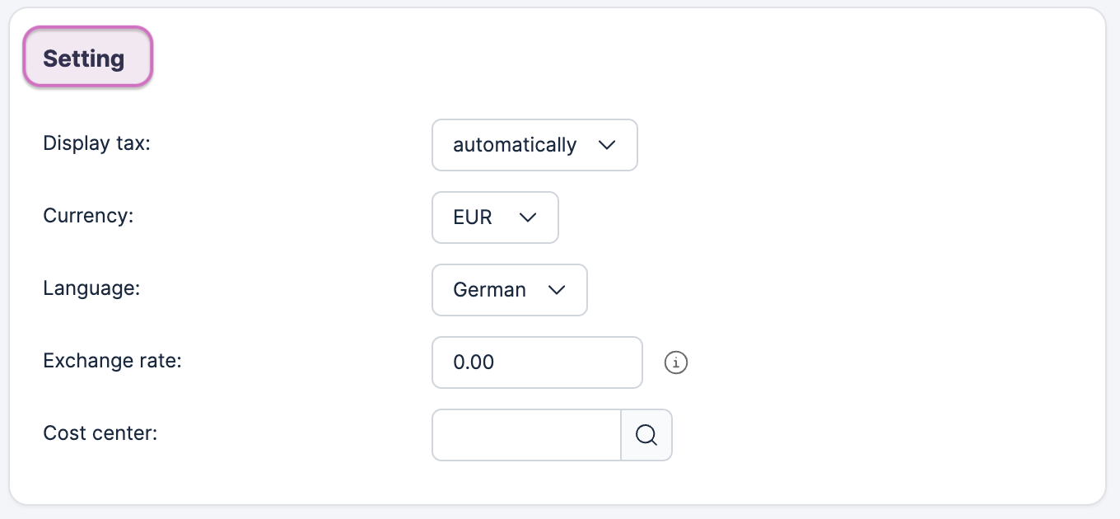Click the "Currency:" label
The height and width of the screenshot is (519, 1120).
pos(88,216)
